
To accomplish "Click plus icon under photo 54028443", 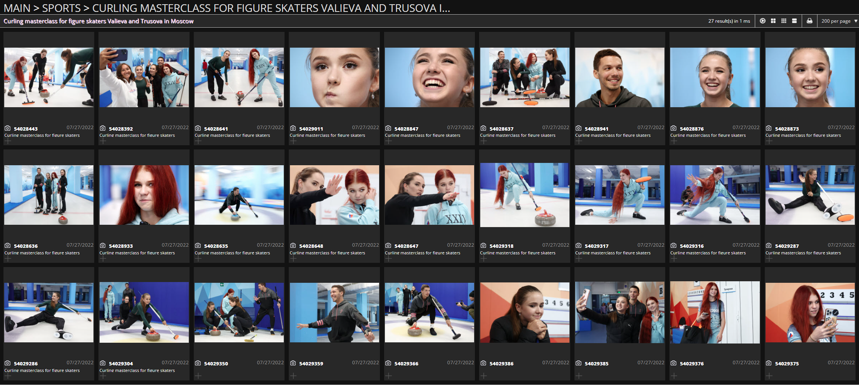I will pos(8,141).
